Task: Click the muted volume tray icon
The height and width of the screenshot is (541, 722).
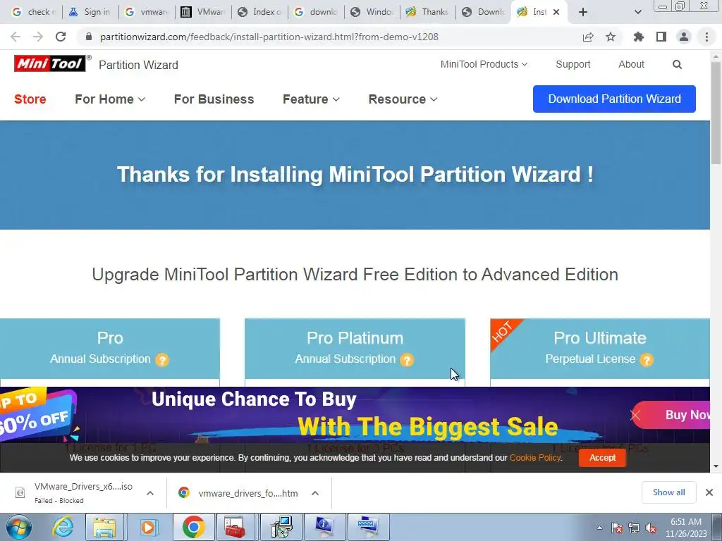Action: point(651,528)
